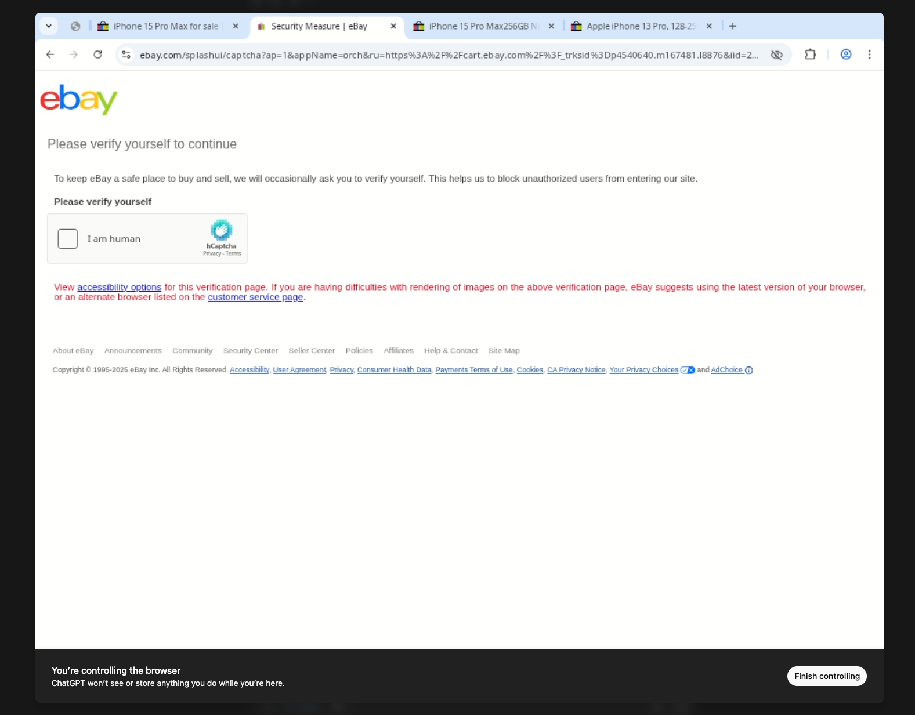The width and height of the screenshot is (915, 715).
Task: Open the 'Announcements' footer link
Action: coord(133,351)
